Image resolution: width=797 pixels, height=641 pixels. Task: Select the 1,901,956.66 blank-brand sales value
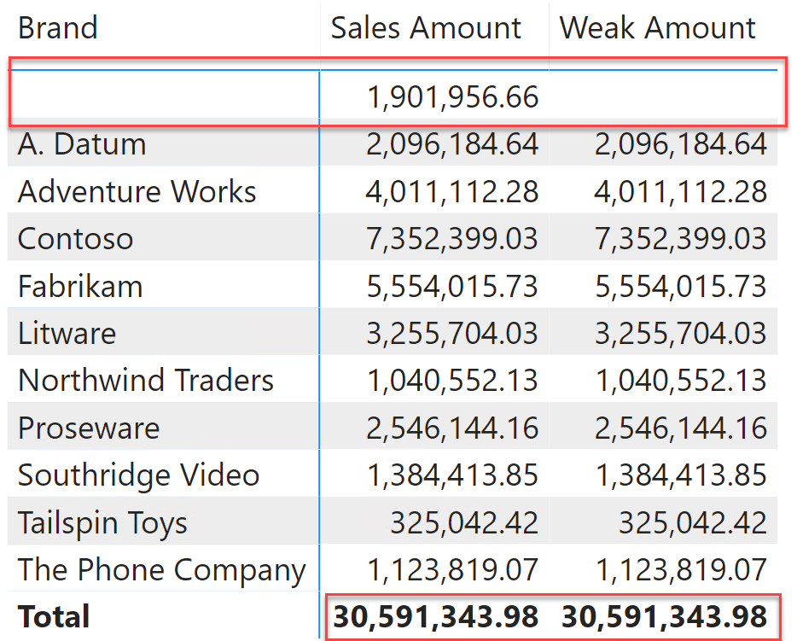tap(452, 96)
